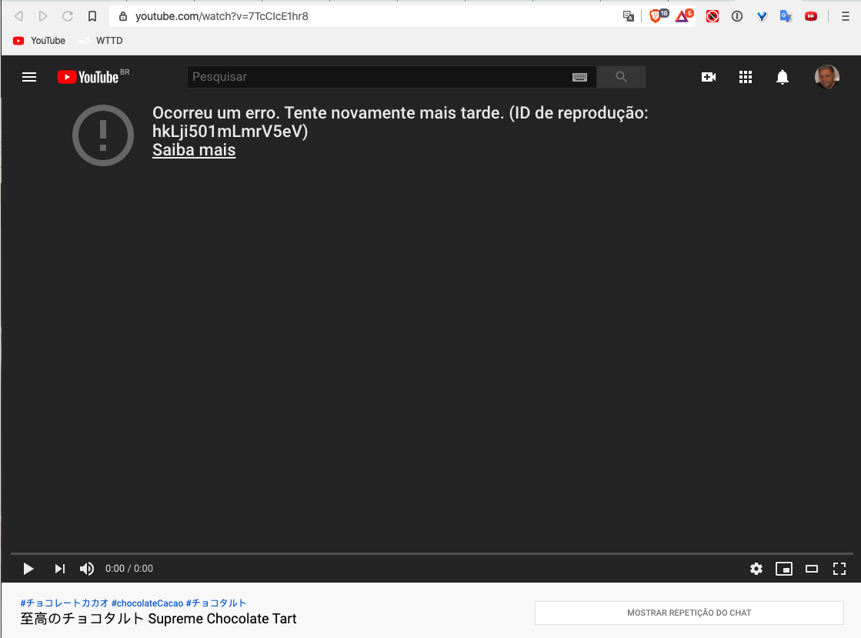Open the red YouTube extension icon
This screenshot has height=638, width=861.
(x=810, y=16)
